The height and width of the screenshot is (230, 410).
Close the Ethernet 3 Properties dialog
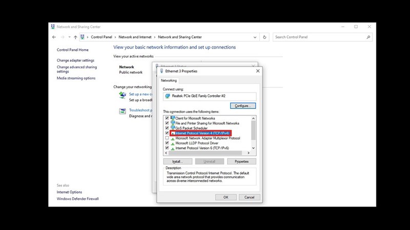point(258,71)
